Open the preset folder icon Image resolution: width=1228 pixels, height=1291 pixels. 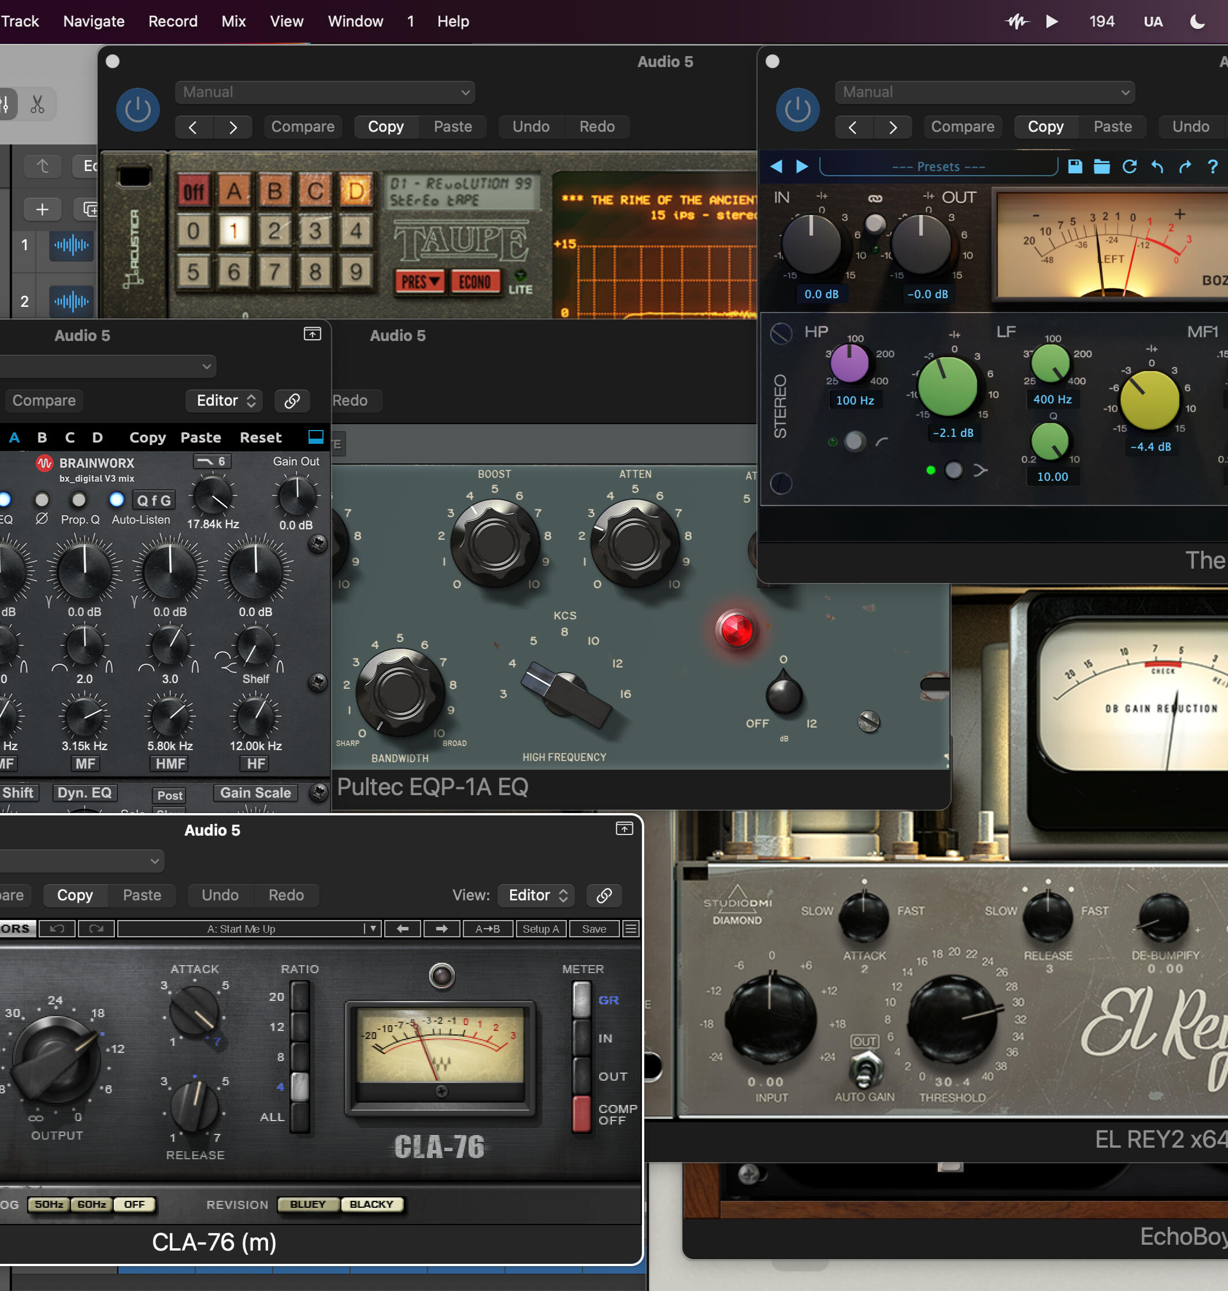1101,166
